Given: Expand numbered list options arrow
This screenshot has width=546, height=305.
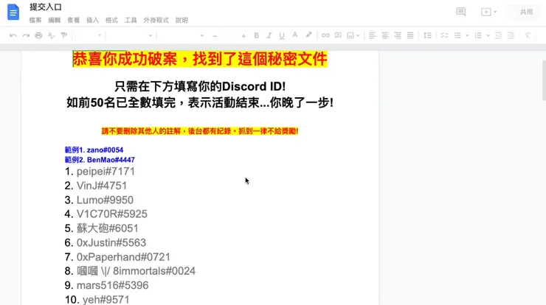Looking at the screenshot, I should pyautogui.click(x=488, y=36).
